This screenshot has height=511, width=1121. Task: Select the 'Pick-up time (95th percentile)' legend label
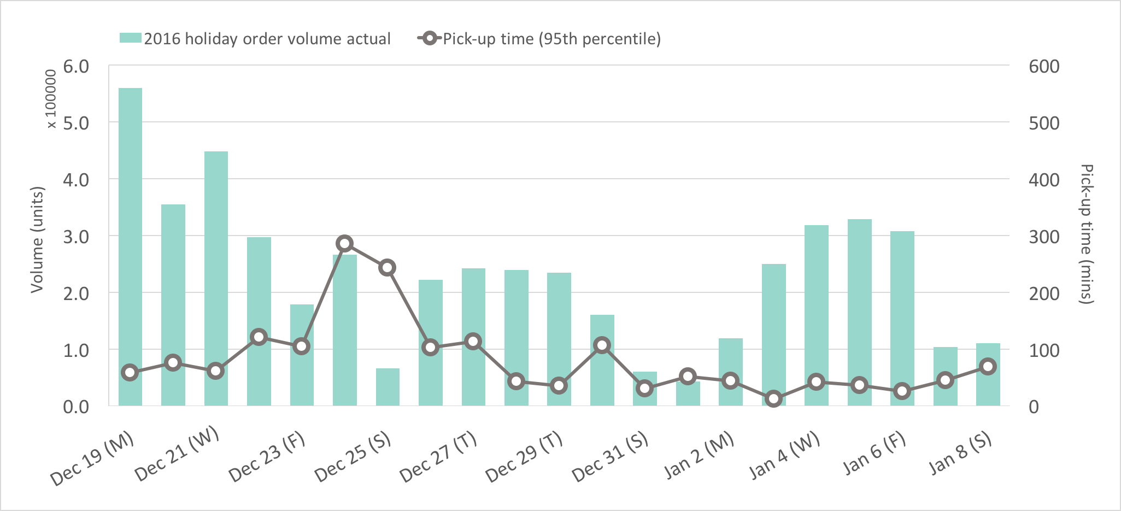(x=551, y=39)
